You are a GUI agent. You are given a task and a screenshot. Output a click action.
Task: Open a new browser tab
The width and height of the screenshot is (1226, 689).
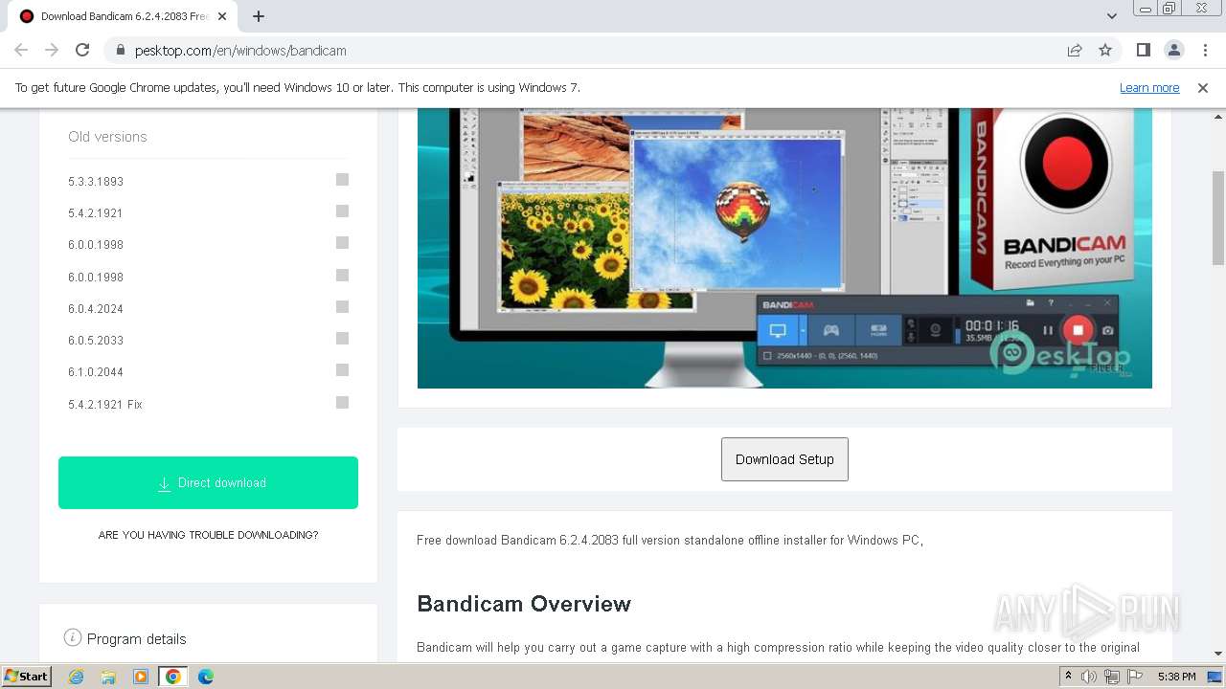click(259, 16)
